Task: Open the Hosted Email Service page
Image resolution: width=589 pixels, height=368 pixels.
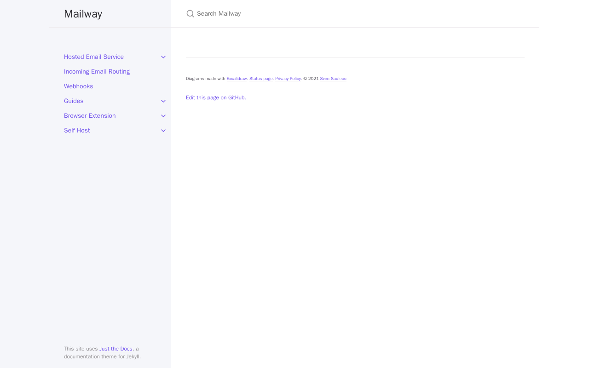Action: 94,57
